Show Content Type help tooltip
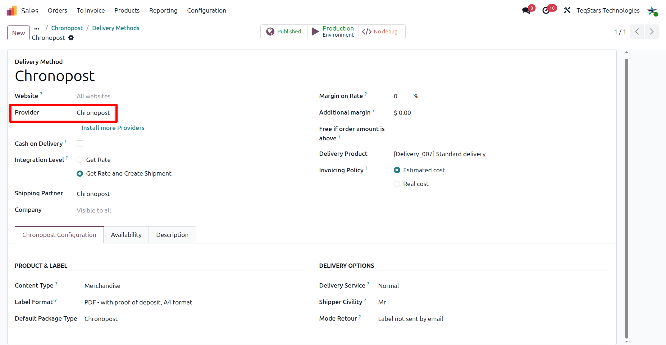The image size is (666, 345). [x=56, y=283]
